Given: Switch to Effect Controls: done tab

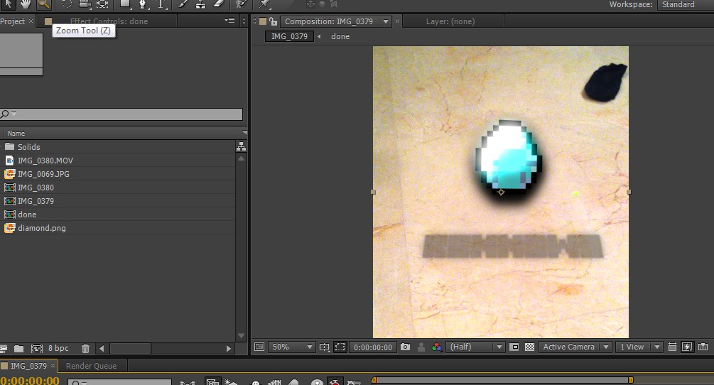Looking at the screenshot, I should click(x=109, y=21).
